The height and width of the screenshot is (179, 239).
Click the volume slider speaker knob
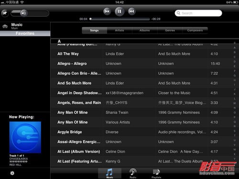tap(23, 13)
